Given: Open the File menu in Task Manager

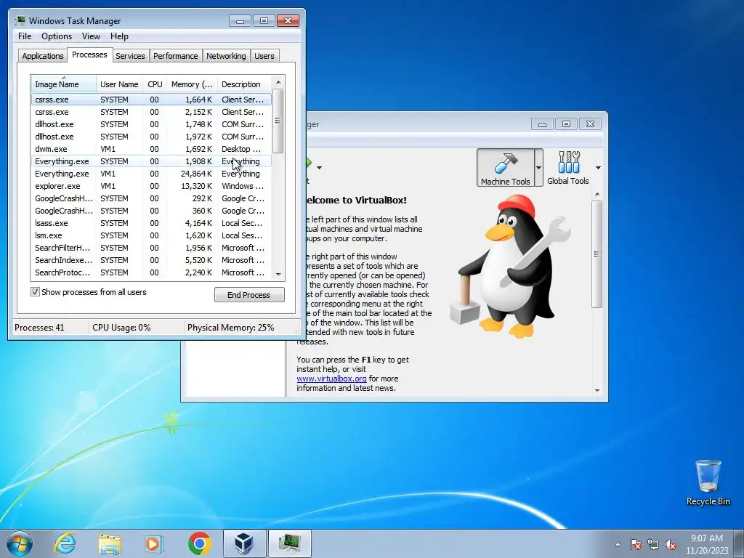Looking at the screenshot, I should coord(25,36).
